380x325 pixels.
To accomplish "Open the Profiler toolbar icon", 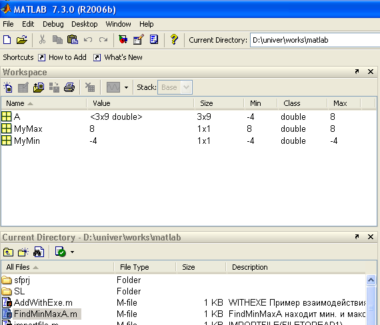I will (x=154, y=39).
